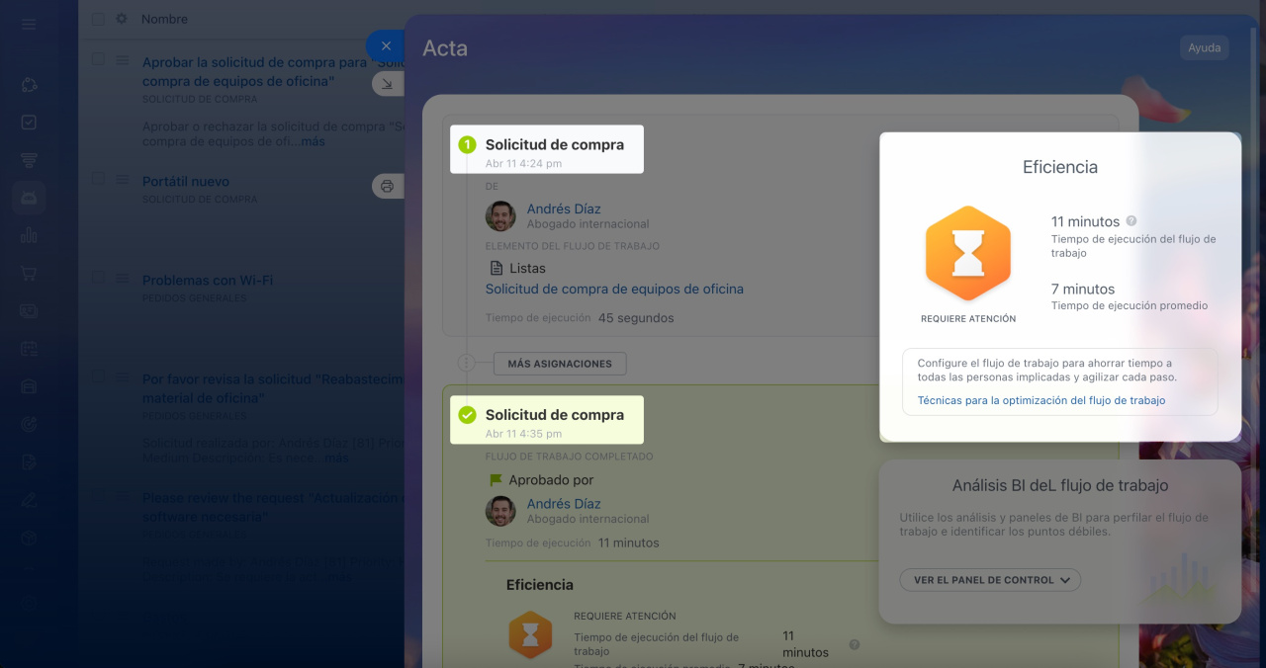Image resolution: width=1266 pixels, height=668 pixels.
Task: Open the cube box icon in the sidebar
Action: coord(29,537)
